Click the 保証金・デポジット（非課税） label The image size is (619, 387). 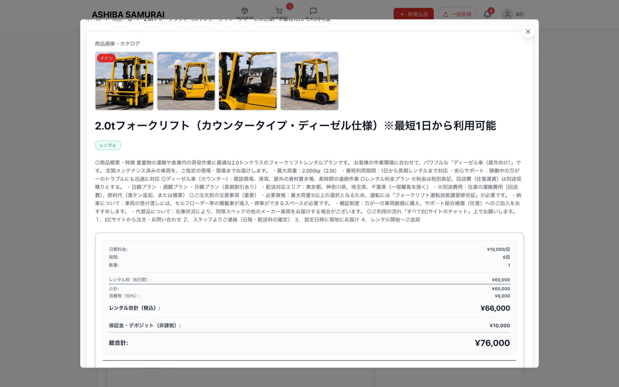pos(145,326)
